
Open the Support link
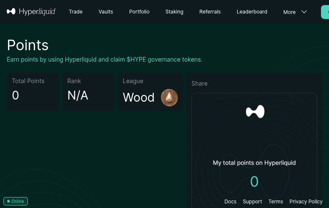pos(252,202)
